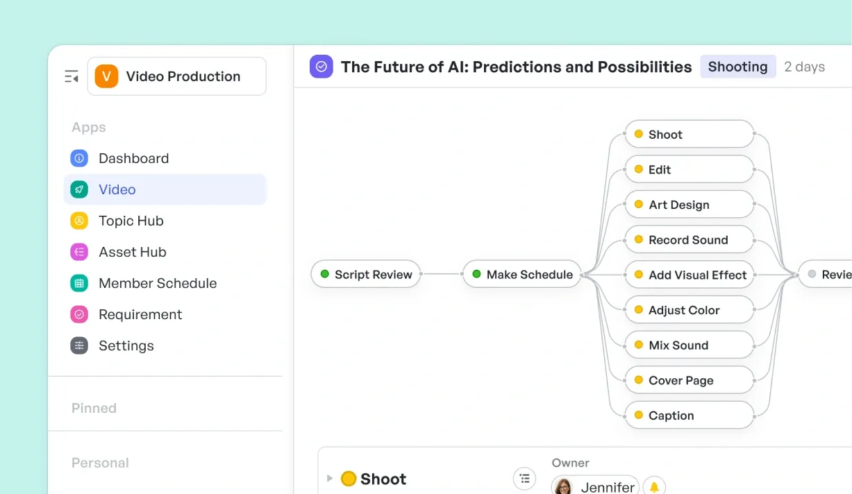
Task: Click the Owner field label
Action: (570, 463)
